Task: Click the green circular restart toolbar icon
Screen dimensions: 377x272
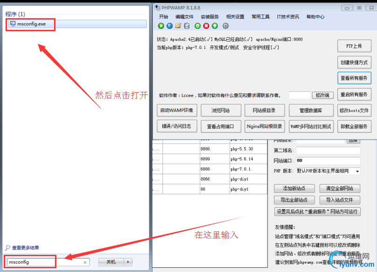Action: click(x=198, y=26)
